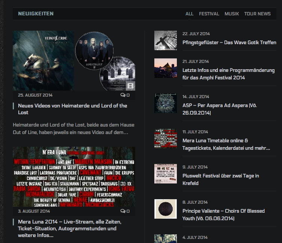Open 'ASP – Per Aspera Ad Aspera' article

(220, 109)
